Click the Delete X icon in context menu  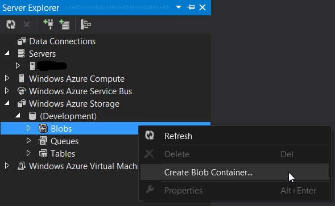pos(149,154)
